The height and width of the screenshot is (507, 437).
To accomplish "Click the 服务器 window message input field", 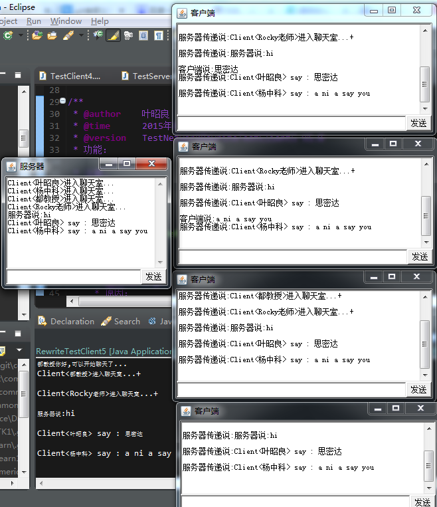I will point(73,276).
